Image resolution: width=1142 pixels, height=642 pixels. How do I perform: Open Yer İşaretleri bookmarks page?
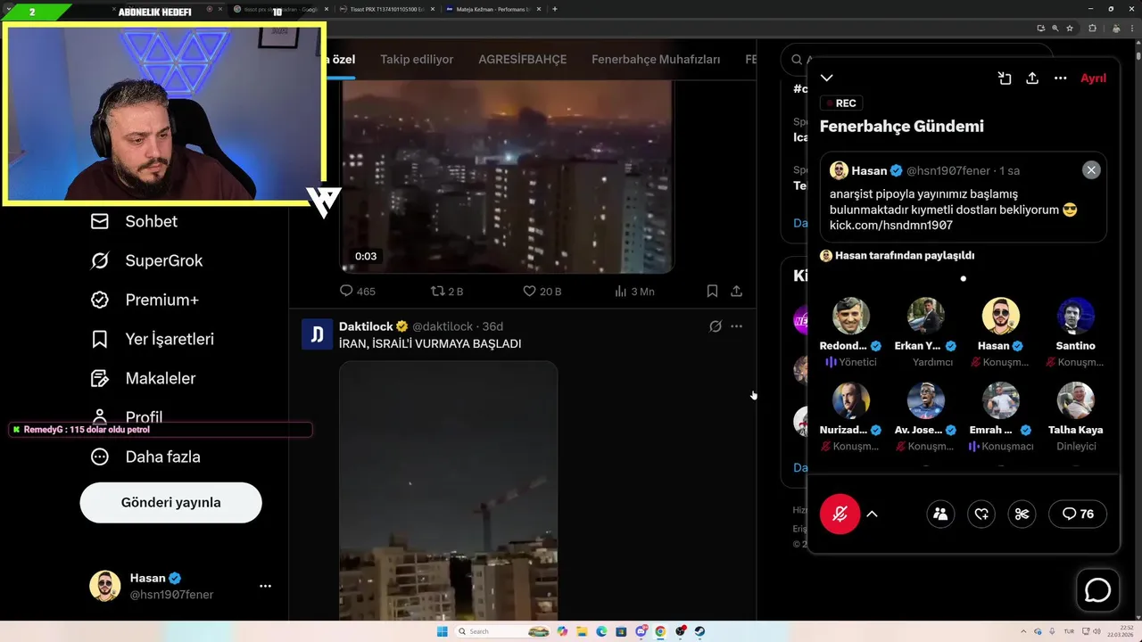point(152,339)
